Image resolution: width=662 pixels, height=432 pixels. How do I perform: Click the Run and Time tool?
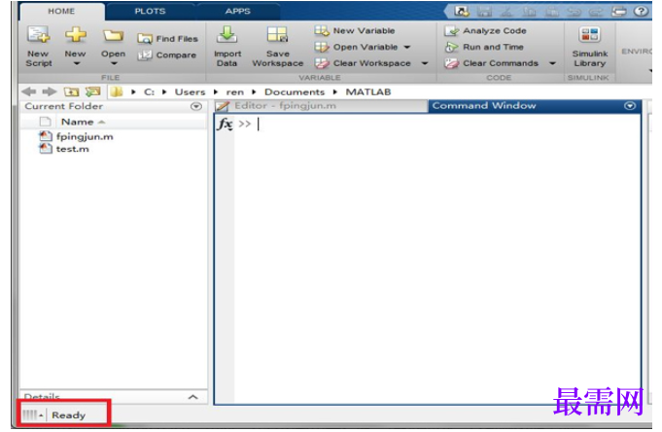point(484,47)
